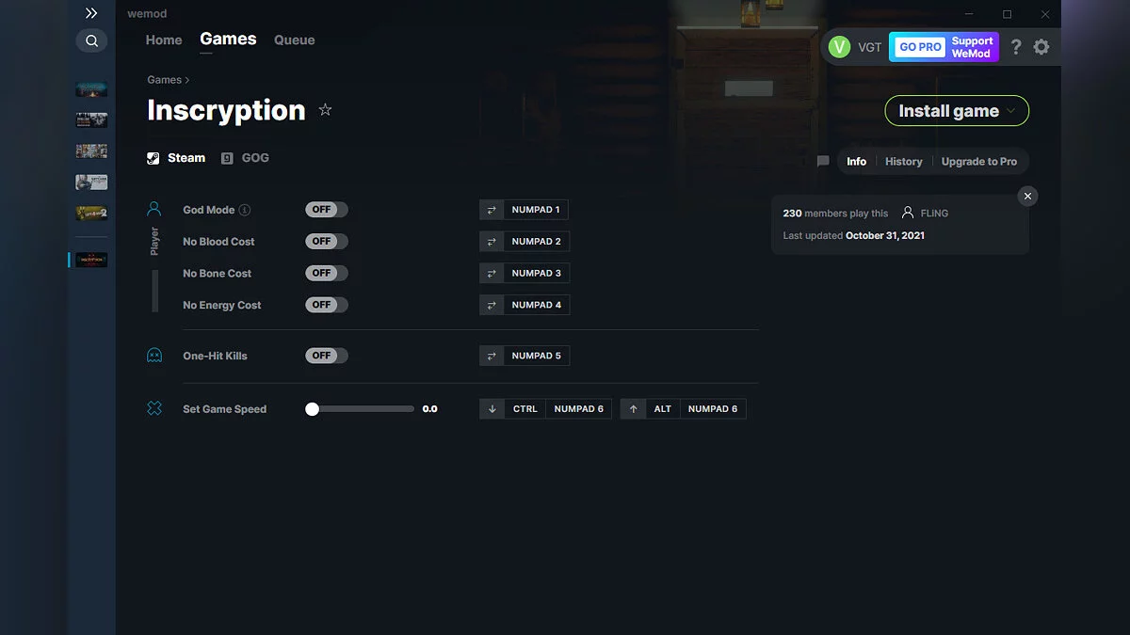Dismiss the members notification card
1130x635 pixels.
(1027, 196)
